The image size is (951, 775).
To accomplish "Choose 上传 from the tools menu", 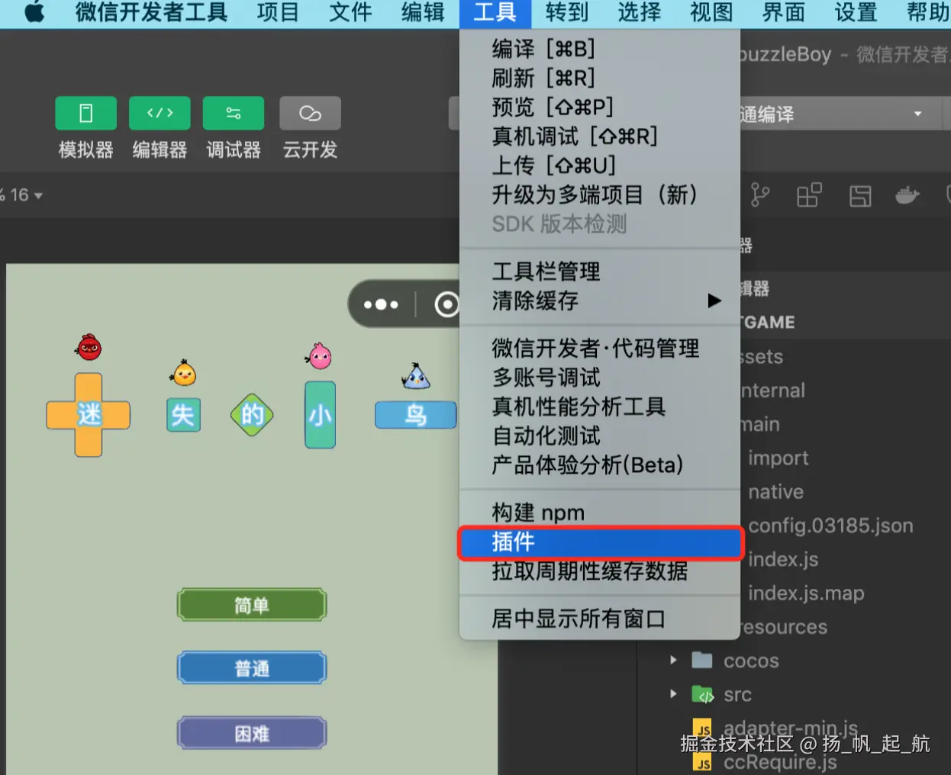I will [600, 166].
